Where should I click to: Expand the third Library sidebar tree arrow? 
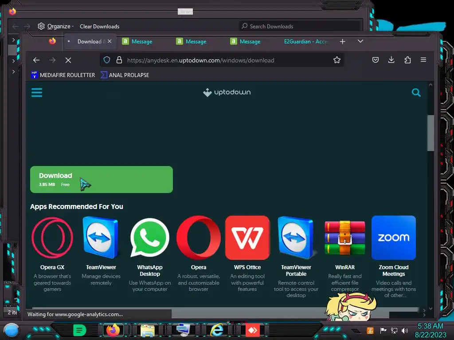click(x=13, y=71)
